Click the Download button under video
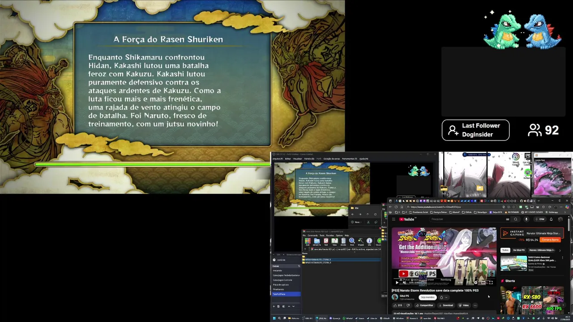 (x=446, y=305)
